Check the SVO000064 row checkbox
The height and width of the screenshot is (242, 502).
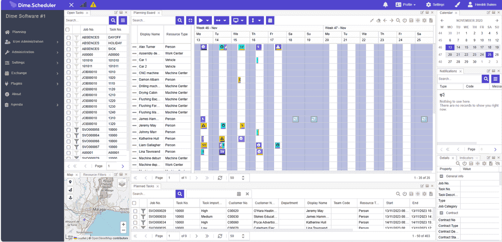pos(68,135)
